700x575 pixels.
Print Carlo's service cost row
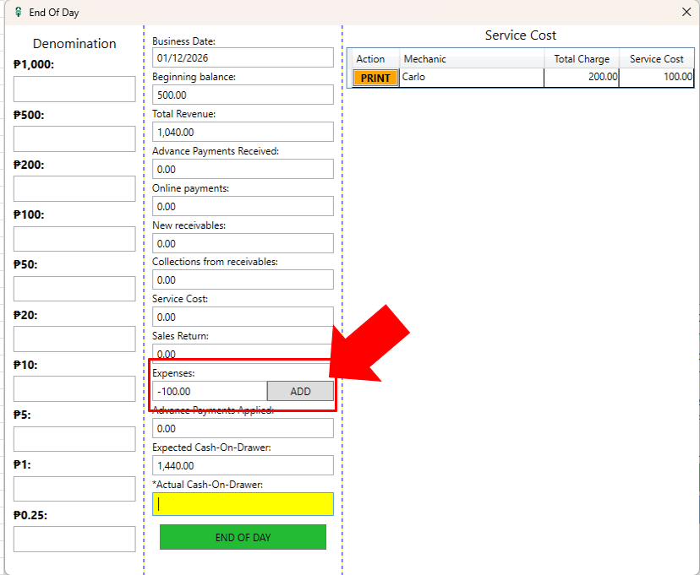click(374, 78)
